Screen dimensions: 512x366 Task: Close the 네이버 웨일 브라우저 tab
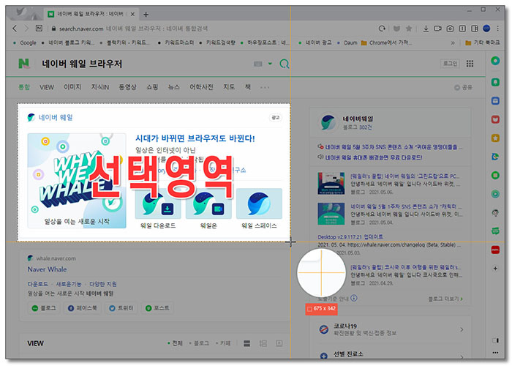pos(132,14)
